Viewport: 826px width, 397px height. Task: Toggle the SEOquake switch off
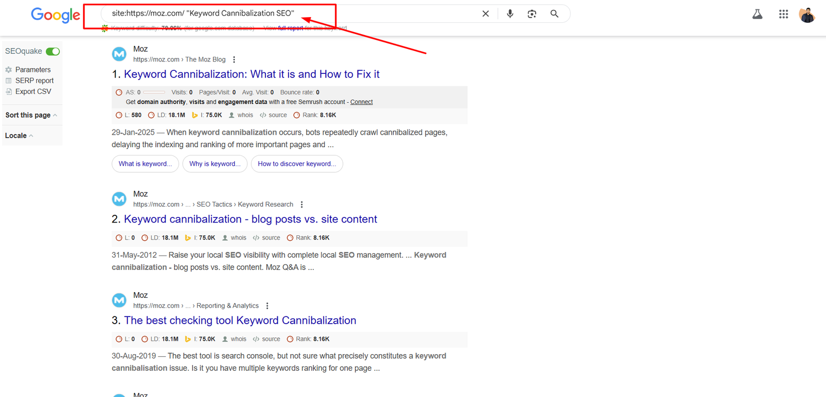(x=53, y=51)
